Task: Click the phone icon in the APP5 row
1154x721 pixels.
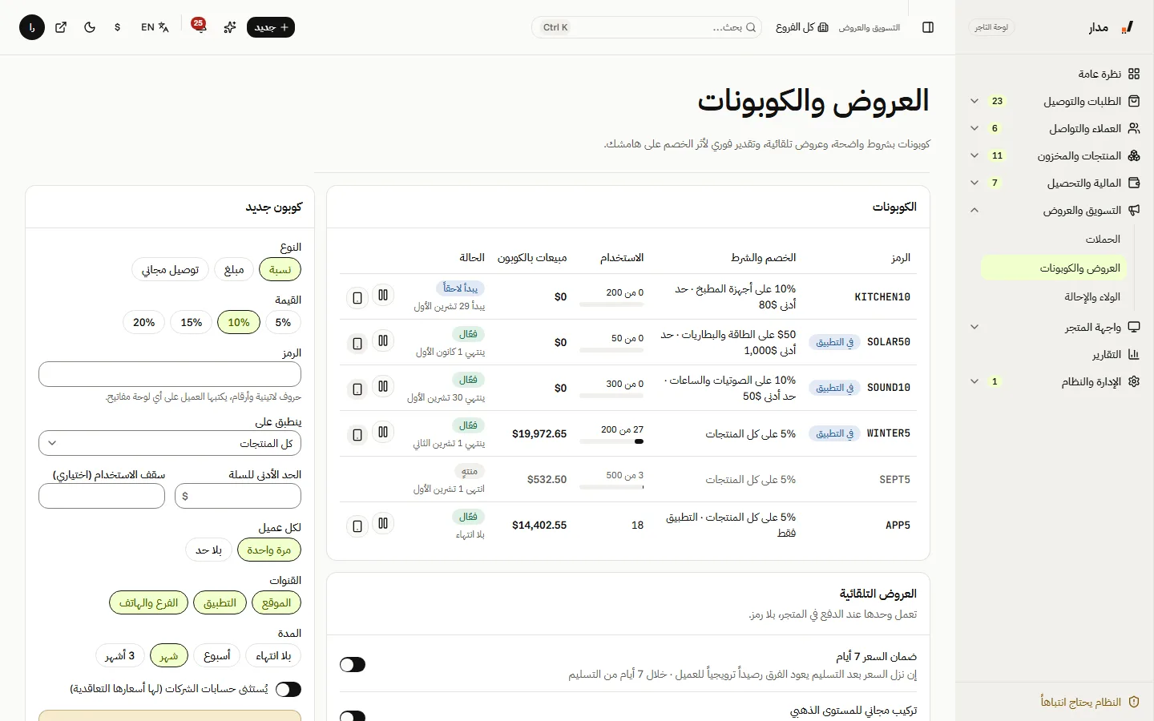Action: (x=357, y=526)
